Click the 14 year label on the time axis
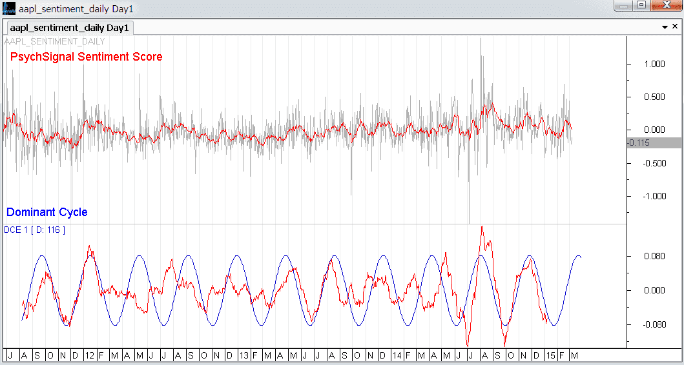Viewport: 684px width, 365px height. (397, 355)
